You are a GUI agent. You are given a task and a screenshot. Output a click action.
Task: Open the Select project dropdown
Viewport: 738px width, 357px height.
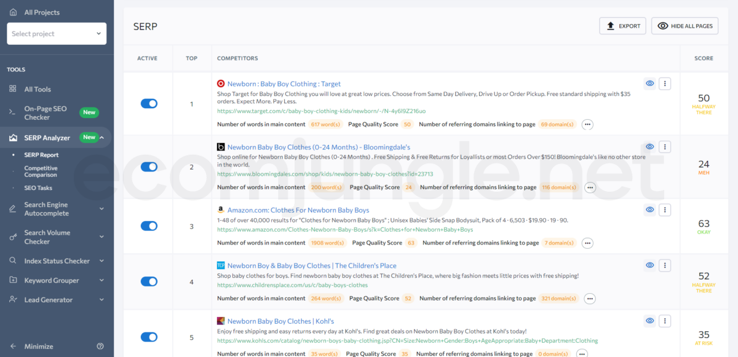[57, 34]
